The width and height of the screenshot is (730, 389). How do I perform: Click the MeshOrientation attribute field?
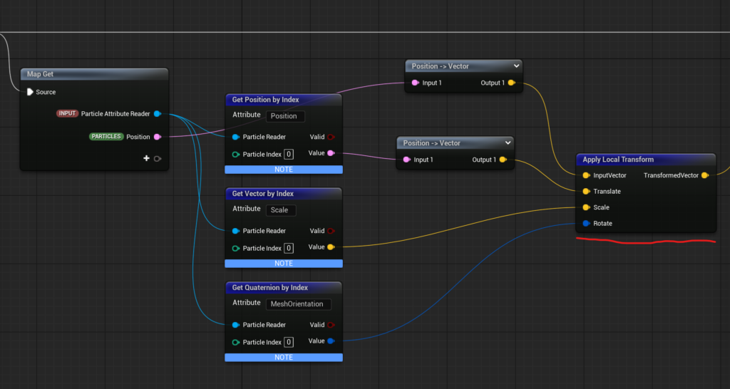point(298,304)
